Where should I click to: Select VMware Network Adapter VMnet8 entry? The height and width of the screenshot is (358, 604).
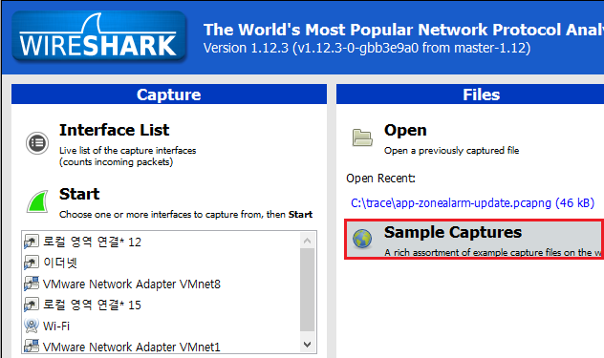coord(132,284)
